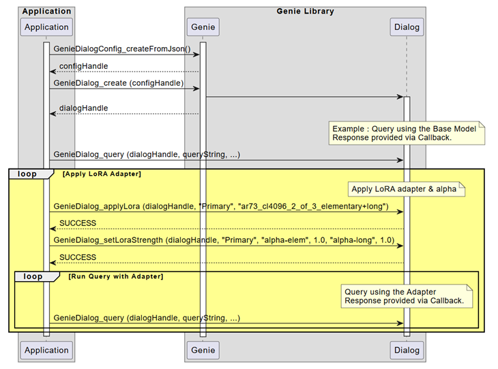Screen dimensions: 498x369
Task: Click the SUCCESS reply below GenieDialog_applyLora
Action: (78, 223)
